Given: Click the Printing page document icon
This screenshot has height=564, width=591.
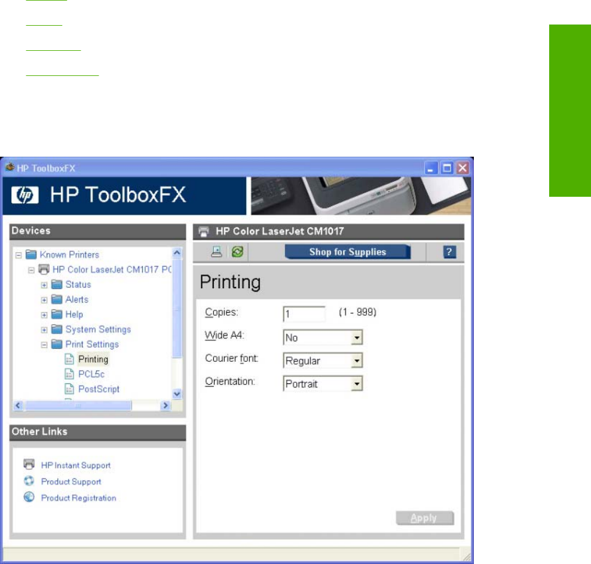Looking at the screenshot, I should 69,359.
